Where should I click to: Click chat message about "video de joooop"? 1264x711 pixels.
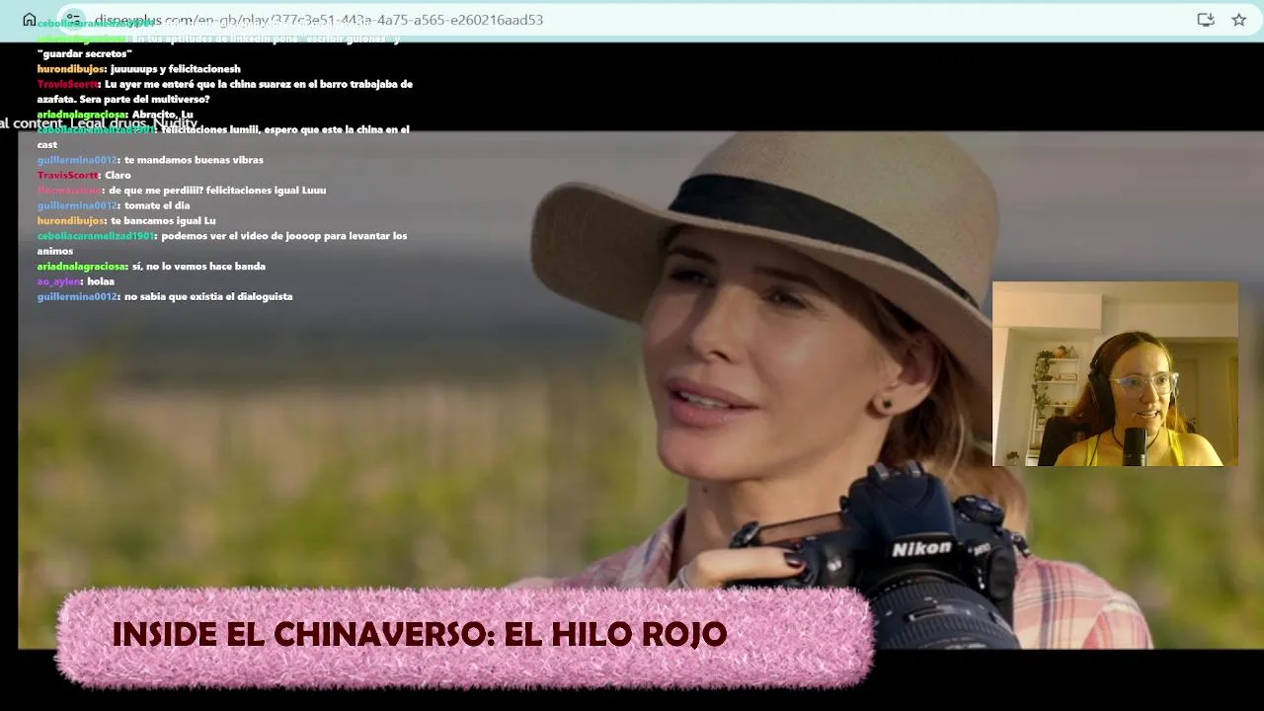click(x=222, y=243)
